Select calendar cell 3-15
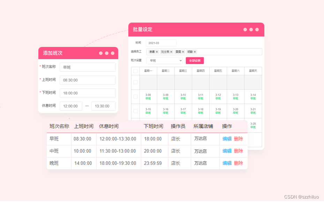The image size is (324, 202). pos(148,111)
